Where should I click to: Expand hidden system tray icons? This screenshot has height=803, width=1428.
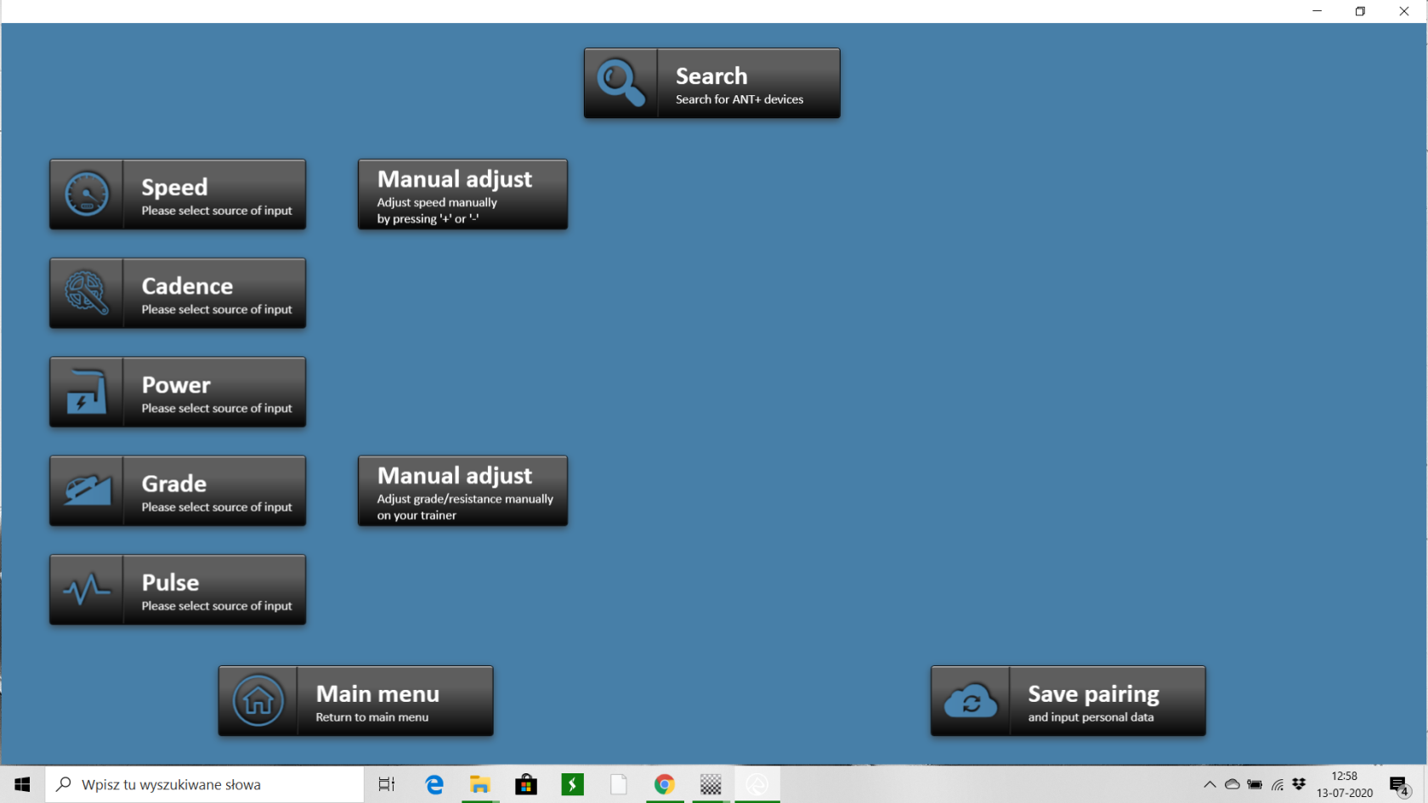pos(1209,784)
